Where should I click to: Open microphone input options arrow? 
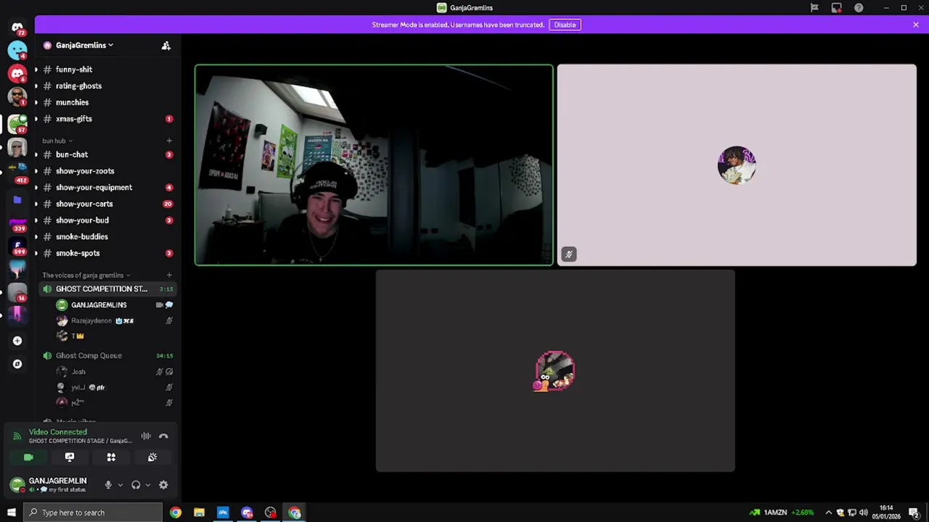[120, 485]
